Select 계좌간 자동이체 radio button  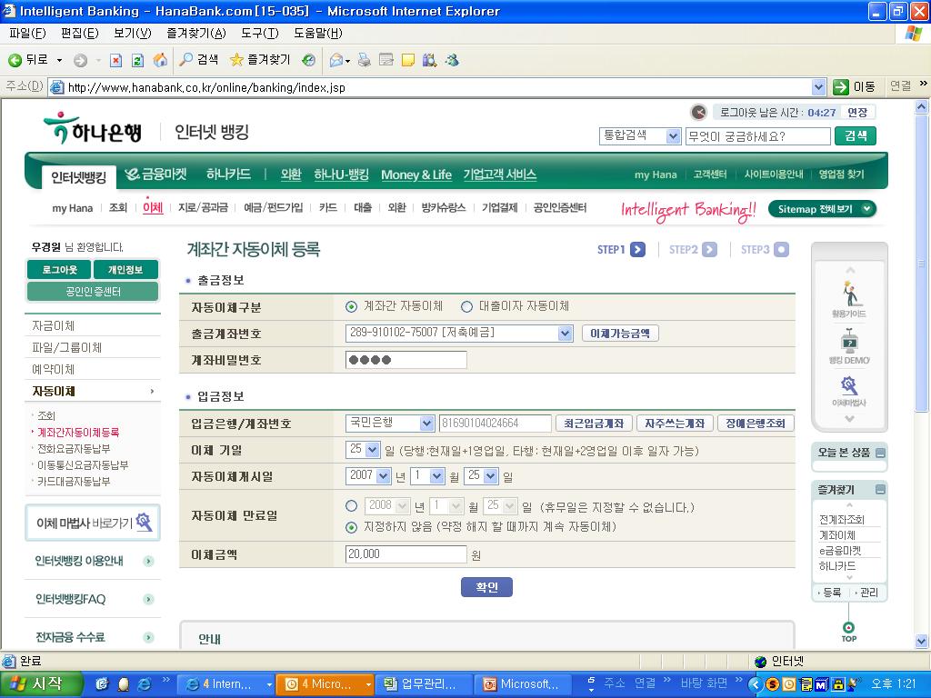click(x=352, y=307)
